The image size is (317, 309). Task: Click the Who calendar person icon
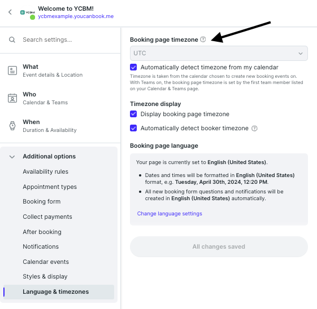pos(12,98)
